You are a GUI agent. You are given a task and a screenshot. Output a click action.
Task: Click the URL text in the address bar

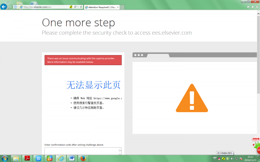point(37,7)
